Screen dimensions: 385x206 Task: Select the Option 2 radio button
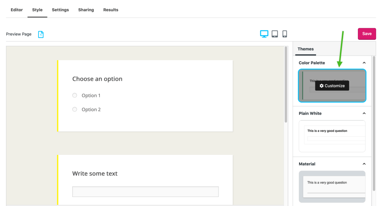(x=75, y=109)
